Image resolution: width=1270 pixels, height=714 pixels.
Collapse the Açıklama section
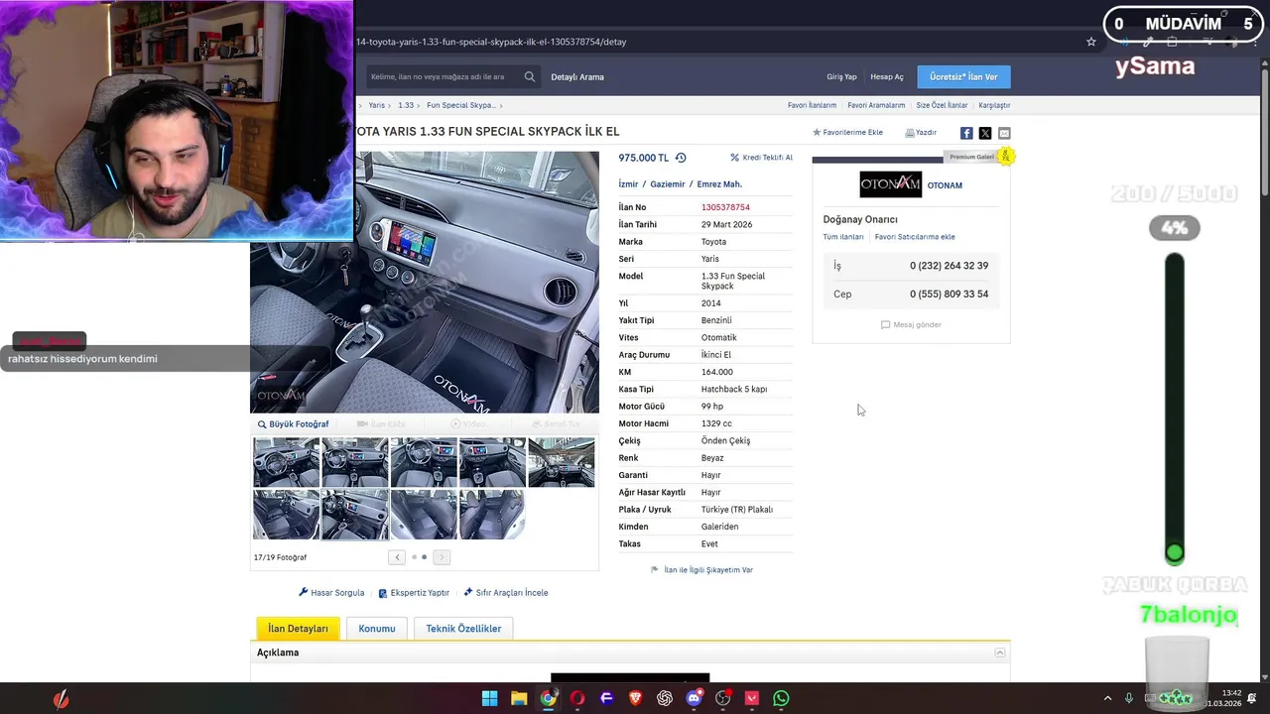point(1000,653)
